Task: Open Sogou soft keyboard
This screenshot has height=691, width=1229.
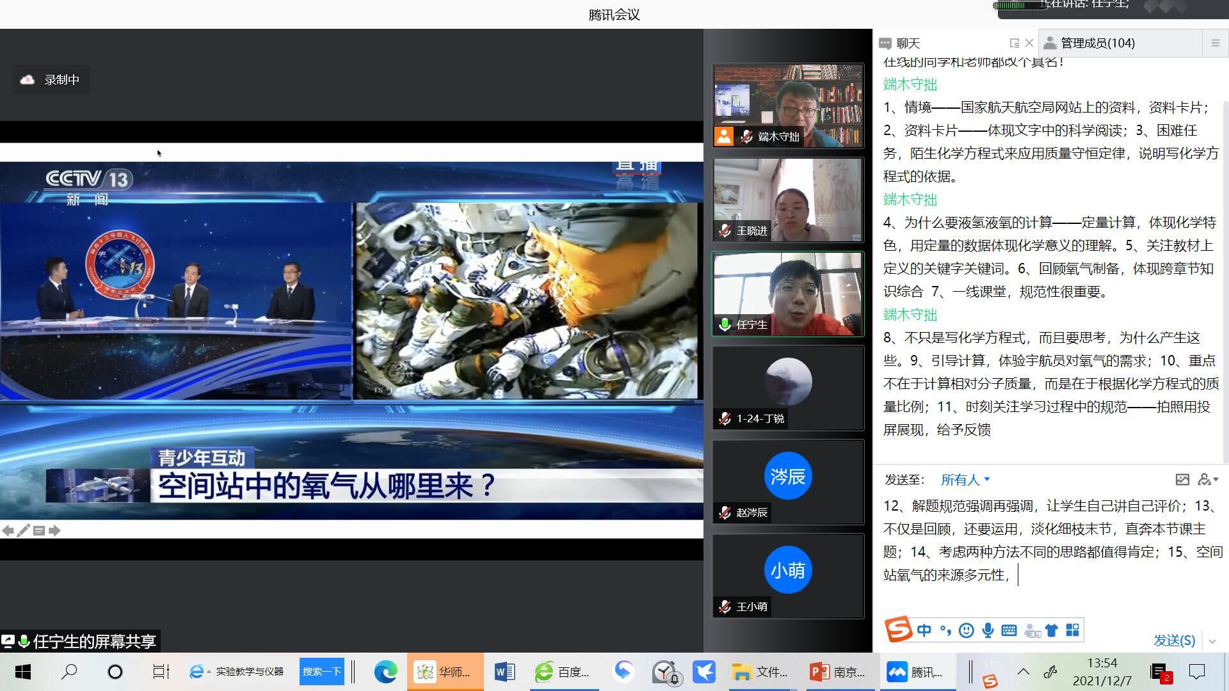Action: [1009, 630]
